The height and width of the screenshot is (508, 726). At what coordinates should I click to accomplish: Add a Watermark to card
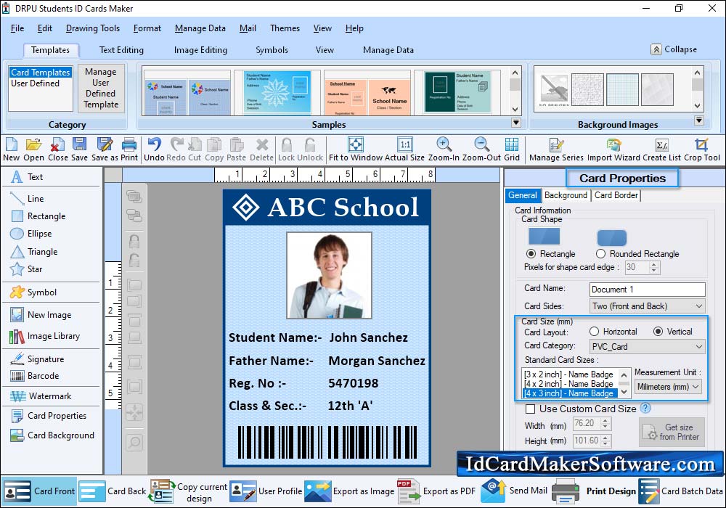(41, 396)
